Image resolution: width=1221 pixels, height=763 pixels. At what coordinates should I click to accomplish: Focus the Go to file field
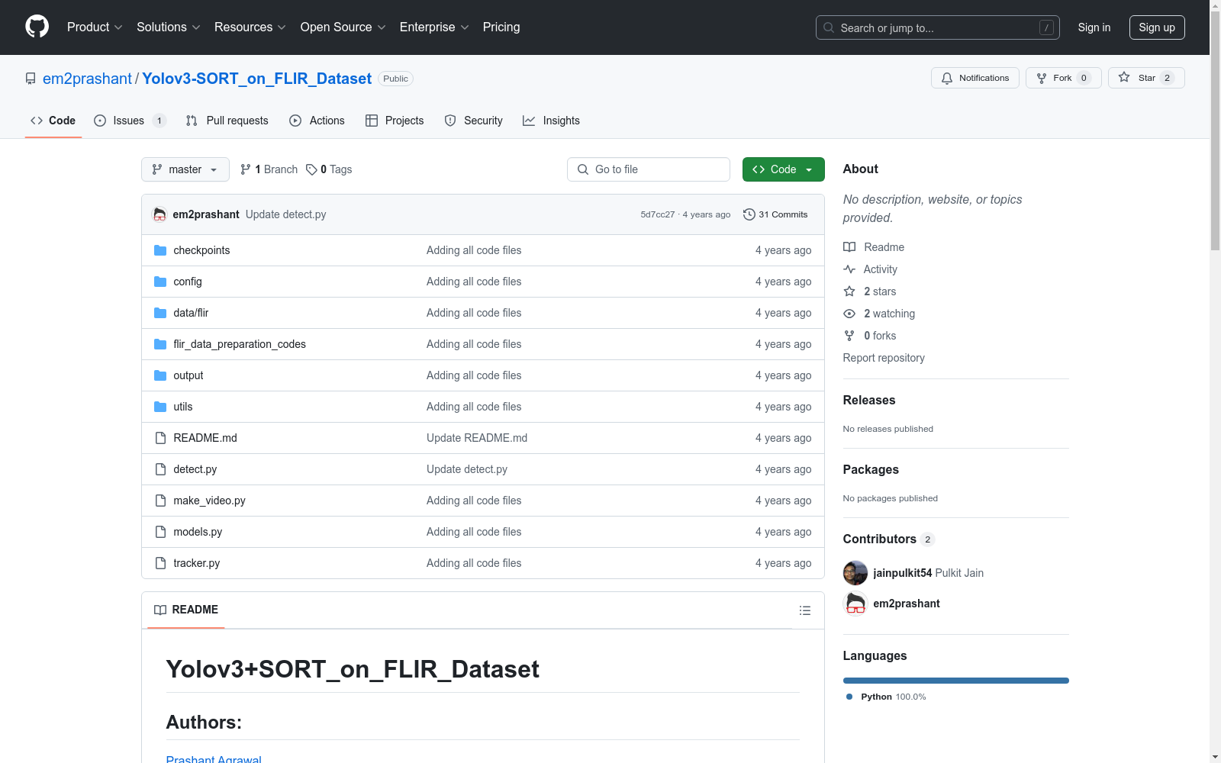pyautogui.click(x=649, y=169)
